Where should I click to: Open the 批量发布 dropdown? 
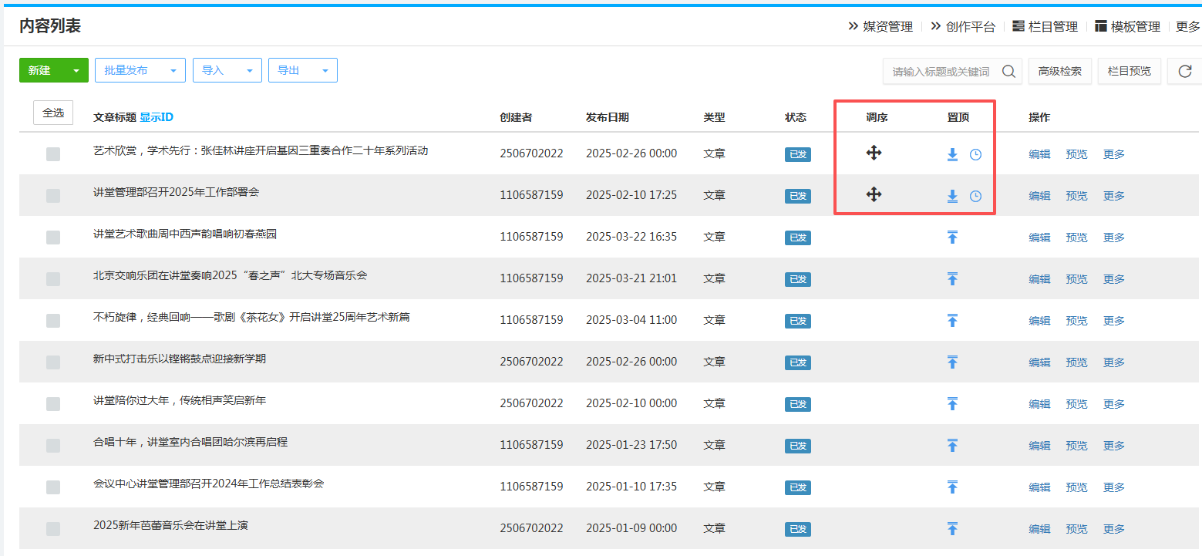(140, 70)
